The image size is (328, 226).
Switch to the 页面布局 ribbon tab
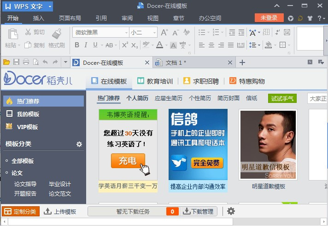[x=70, y=18]
